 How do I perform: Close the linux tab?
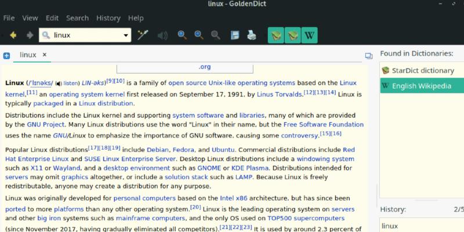(45, 55)
